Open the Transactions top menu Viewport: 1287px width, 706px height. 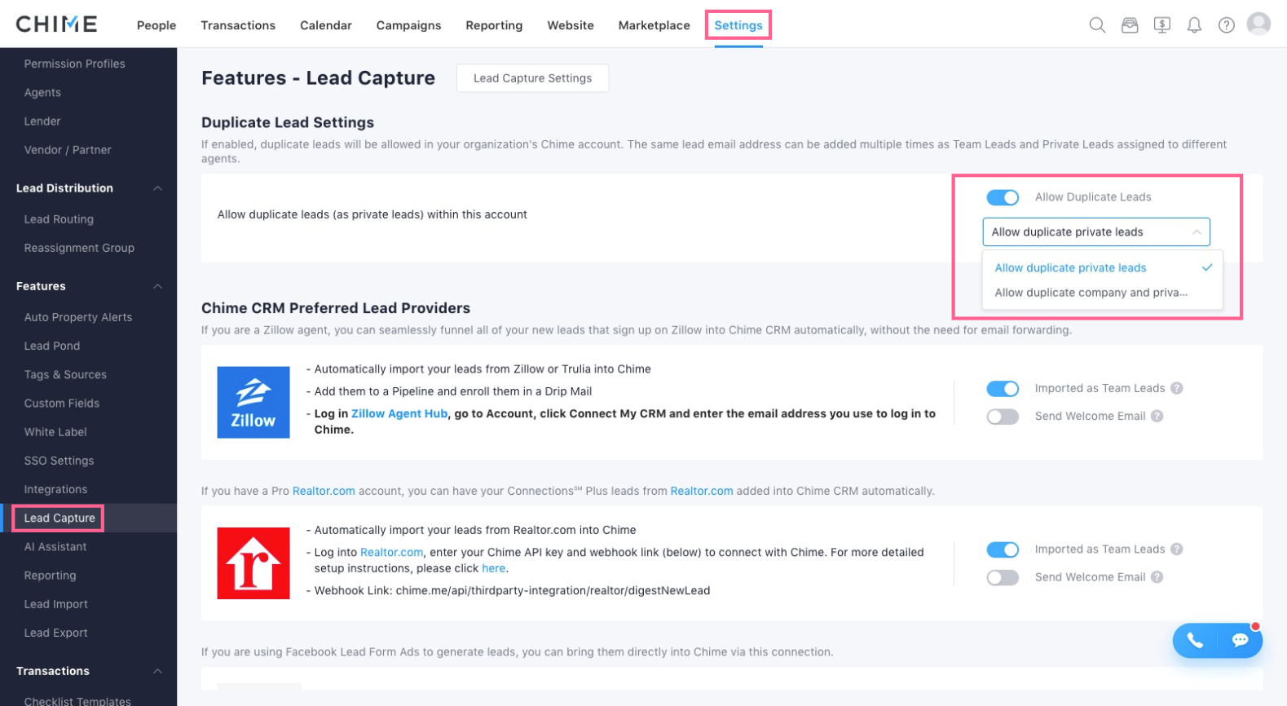point(238,25)
